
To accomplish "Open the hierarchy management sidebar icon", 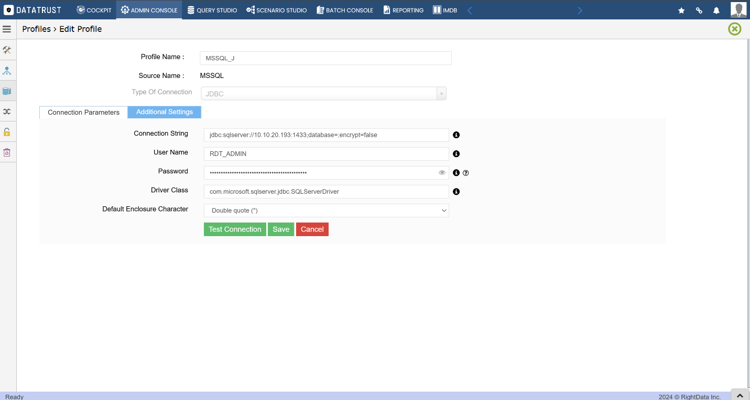I will 7,70.
